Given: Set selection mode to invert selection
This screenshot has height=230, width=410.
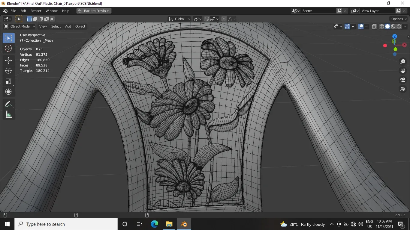Looking at the screenshot, I should pyautogui.click(x=47, y=19).
